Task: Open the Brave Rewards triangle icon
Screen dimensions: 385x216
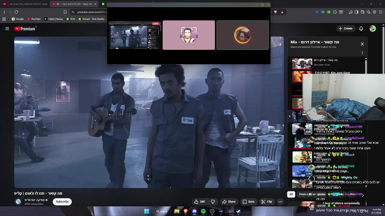Action: point(282,12)
